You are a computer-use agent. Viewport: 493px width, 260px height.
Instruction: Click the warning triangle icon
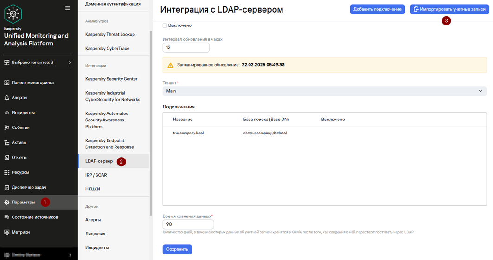coord(170,65)
